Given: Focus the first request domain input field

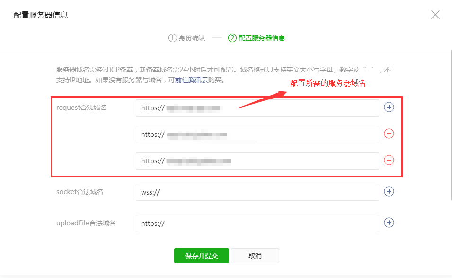Looking at the screenshot, I should pos(257,108).
